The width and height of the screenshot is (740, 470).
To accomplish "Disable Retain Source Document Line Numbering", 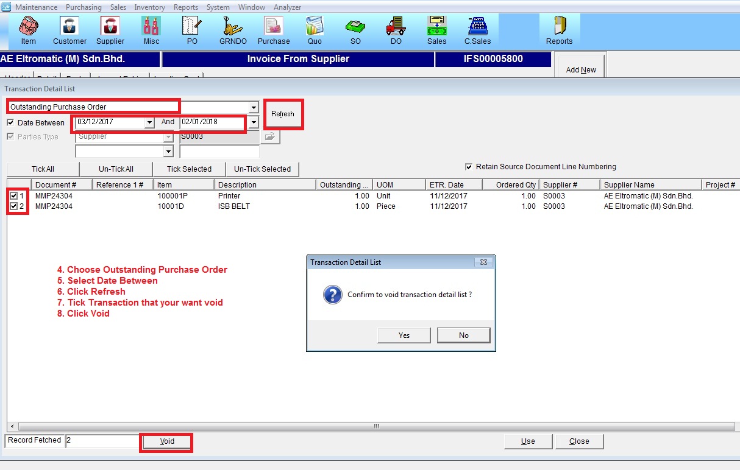I will pyautogui.click(x=469, y=167).
